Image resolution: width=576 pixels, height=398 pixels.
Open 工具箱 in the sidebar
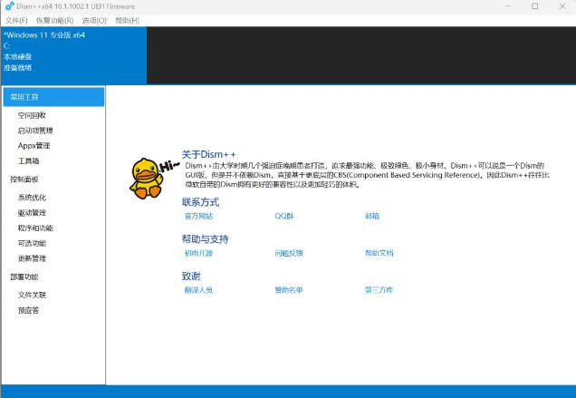[28, 160]
